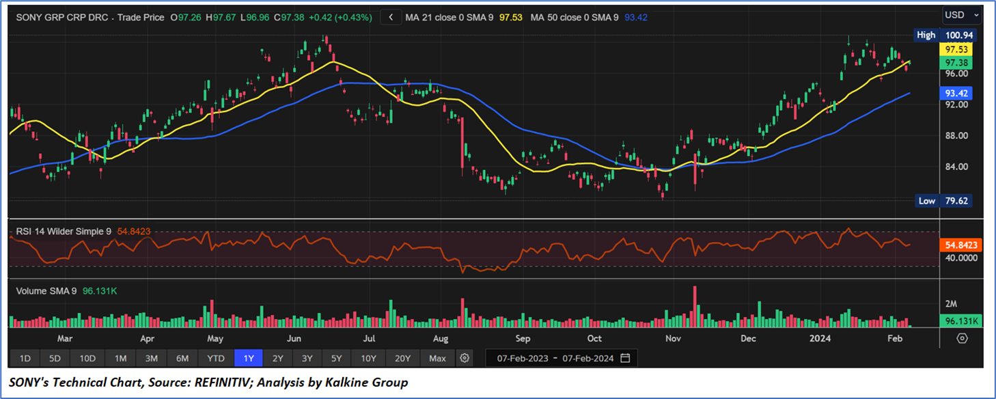Image resolution: width=996 pixels, height=399 pixels.
Task: Select the 5Y time range
Action: (337, 358)
